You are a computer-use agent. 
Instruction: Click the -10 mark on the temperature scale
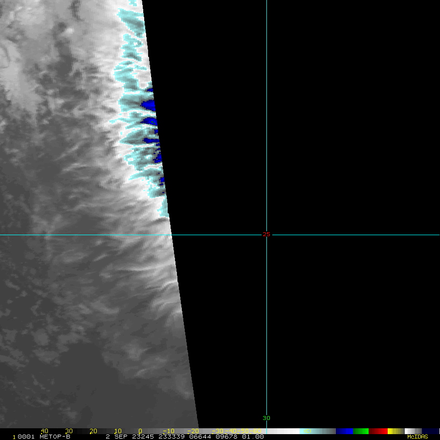pyautogui.click(x=168, y=431)
